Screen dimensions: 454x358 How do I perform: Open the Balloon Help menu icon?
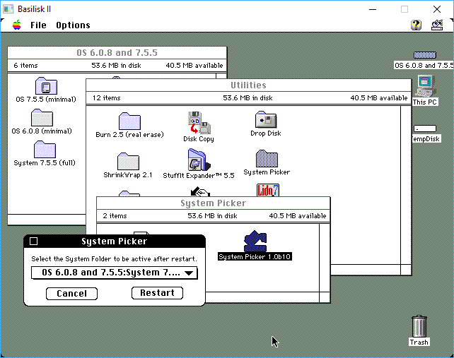(416, 25)
